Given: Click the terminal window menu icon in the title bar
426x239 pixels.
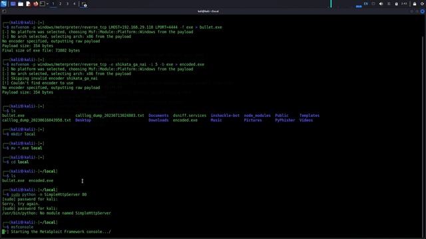Looking at the screenshot, I should (4, 11).
